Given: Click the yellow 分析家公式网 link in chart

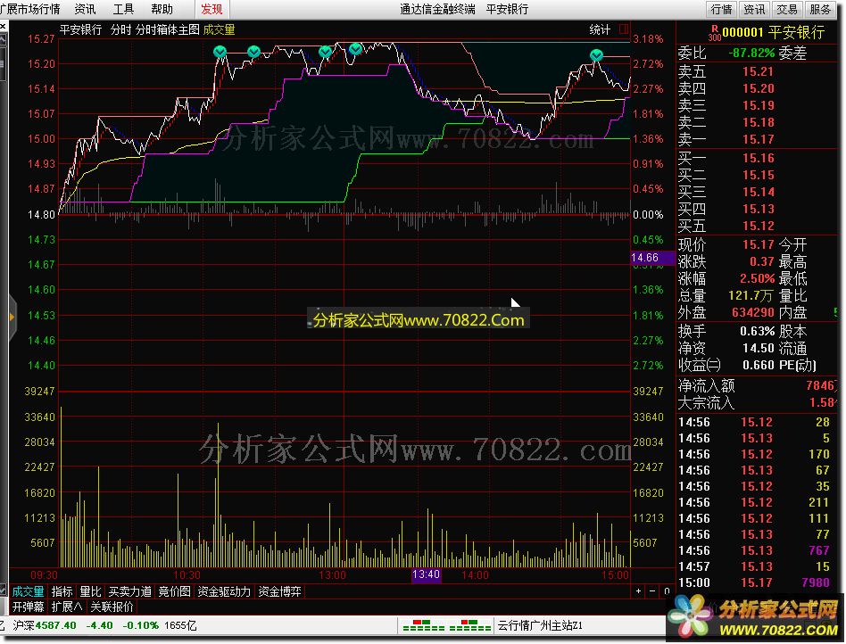Looking at the screenshot, I should point(419,320).
